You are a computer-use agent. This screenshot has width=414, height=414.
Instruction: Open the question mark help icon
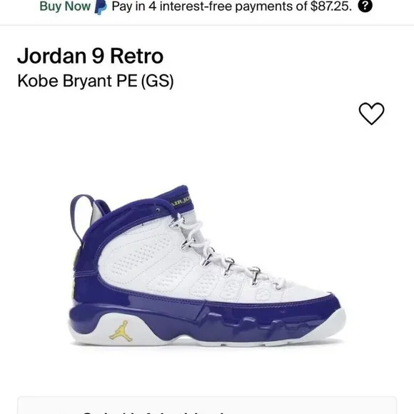365,6
